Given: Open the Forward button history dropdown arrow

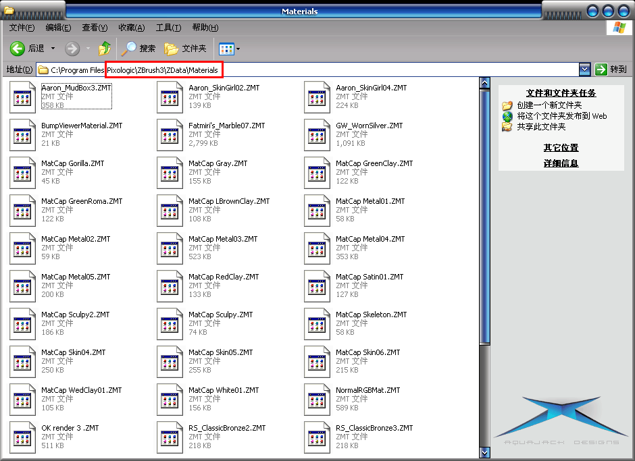Looking at the screenshot, I should 88,49.
